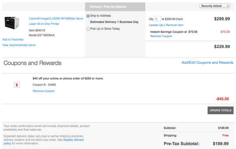
Task: Add printer to Favorites
Action: (13, 39)
